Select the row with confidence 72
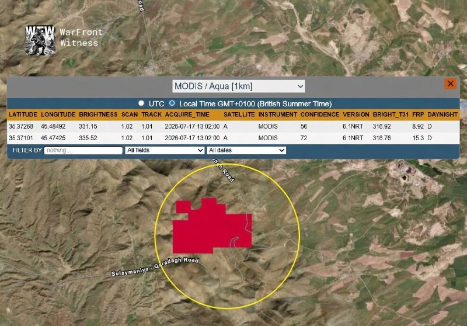The image size is (467, 326). tap(233, 138)
